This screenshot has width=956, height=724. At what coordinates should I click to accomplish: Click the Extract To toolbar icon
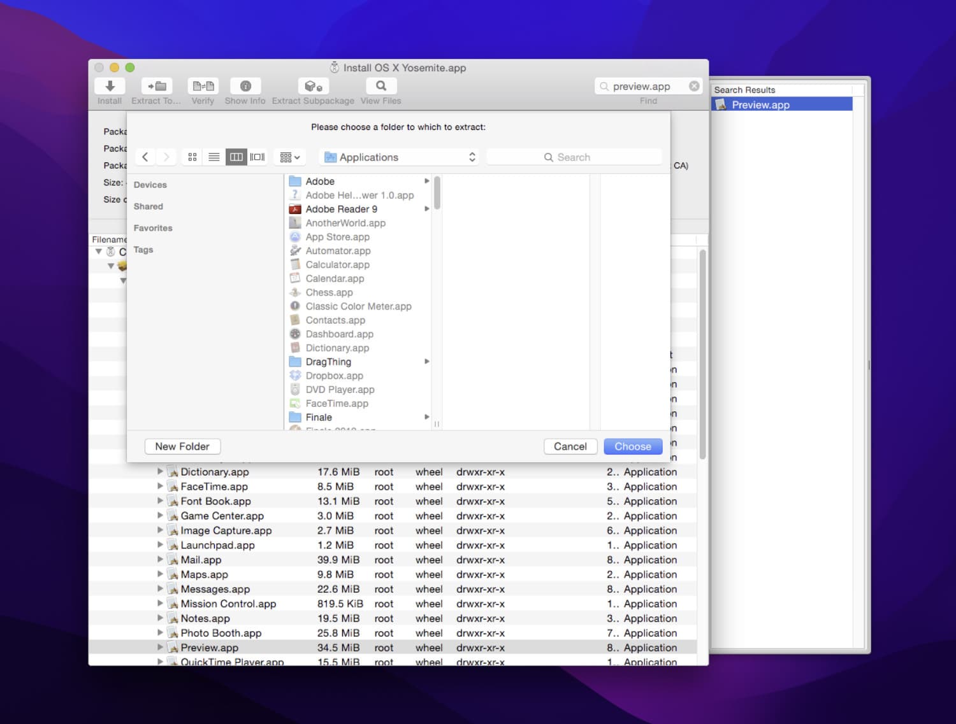click(156, 86)
